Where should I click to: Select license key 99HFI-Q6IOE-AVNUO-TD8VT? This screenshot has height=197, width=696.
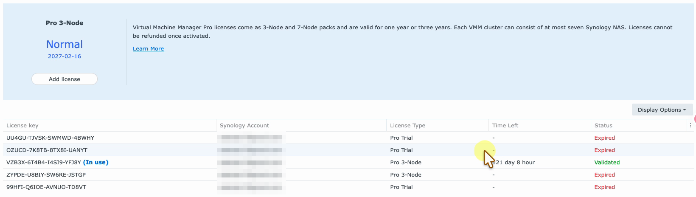[x=46, y=187]
